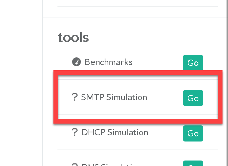Image resolution: width=228 pixels, height=166 pixels.
Task: Click the partially visible DNS Simulation label
Action: (x=106, y=164)
